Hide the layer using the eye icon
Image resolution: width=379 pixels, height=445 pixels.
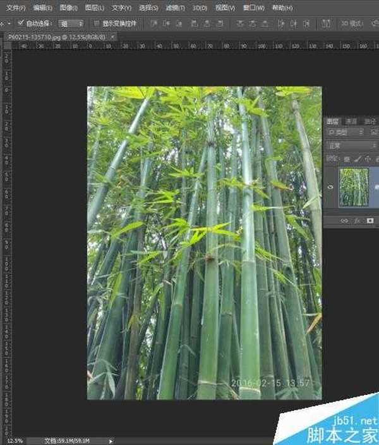point(330,187)
